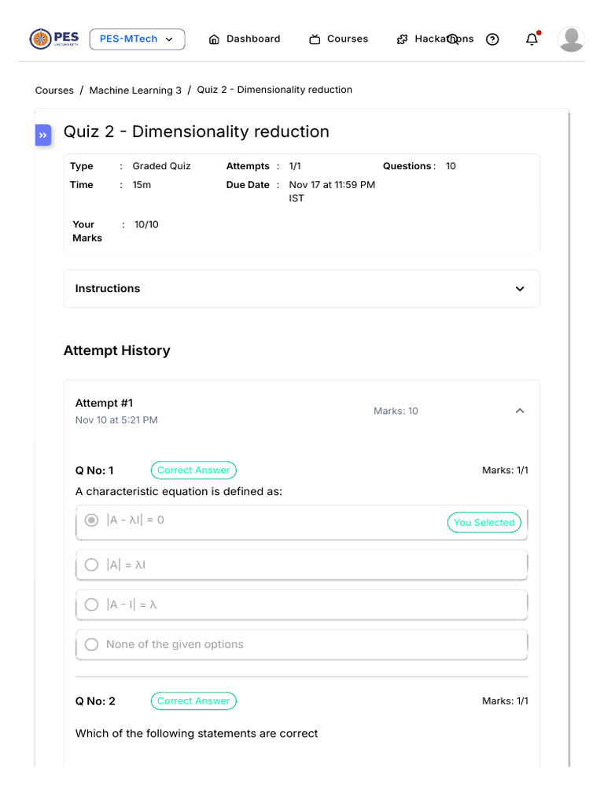Collapse Attempt #1 with chevron

pos(520,411)
